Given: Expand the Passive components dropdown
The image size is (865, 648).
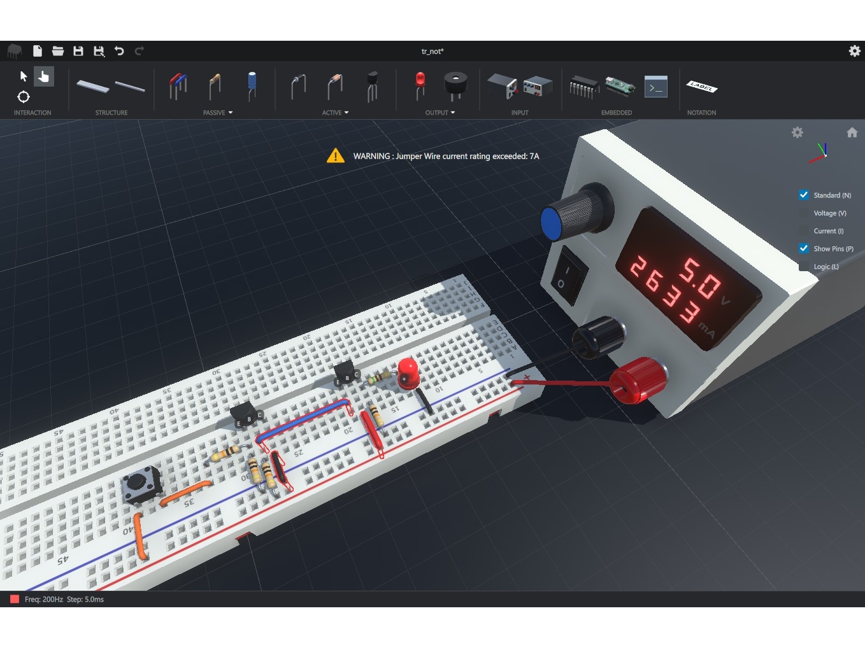Looking at the screenshot, I should [x=230, y=113].
